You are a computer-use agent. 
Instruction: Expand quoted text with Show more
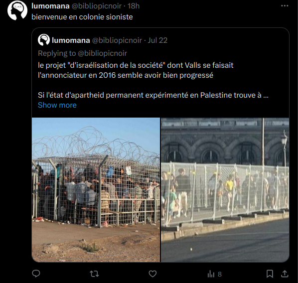(57, 105)
